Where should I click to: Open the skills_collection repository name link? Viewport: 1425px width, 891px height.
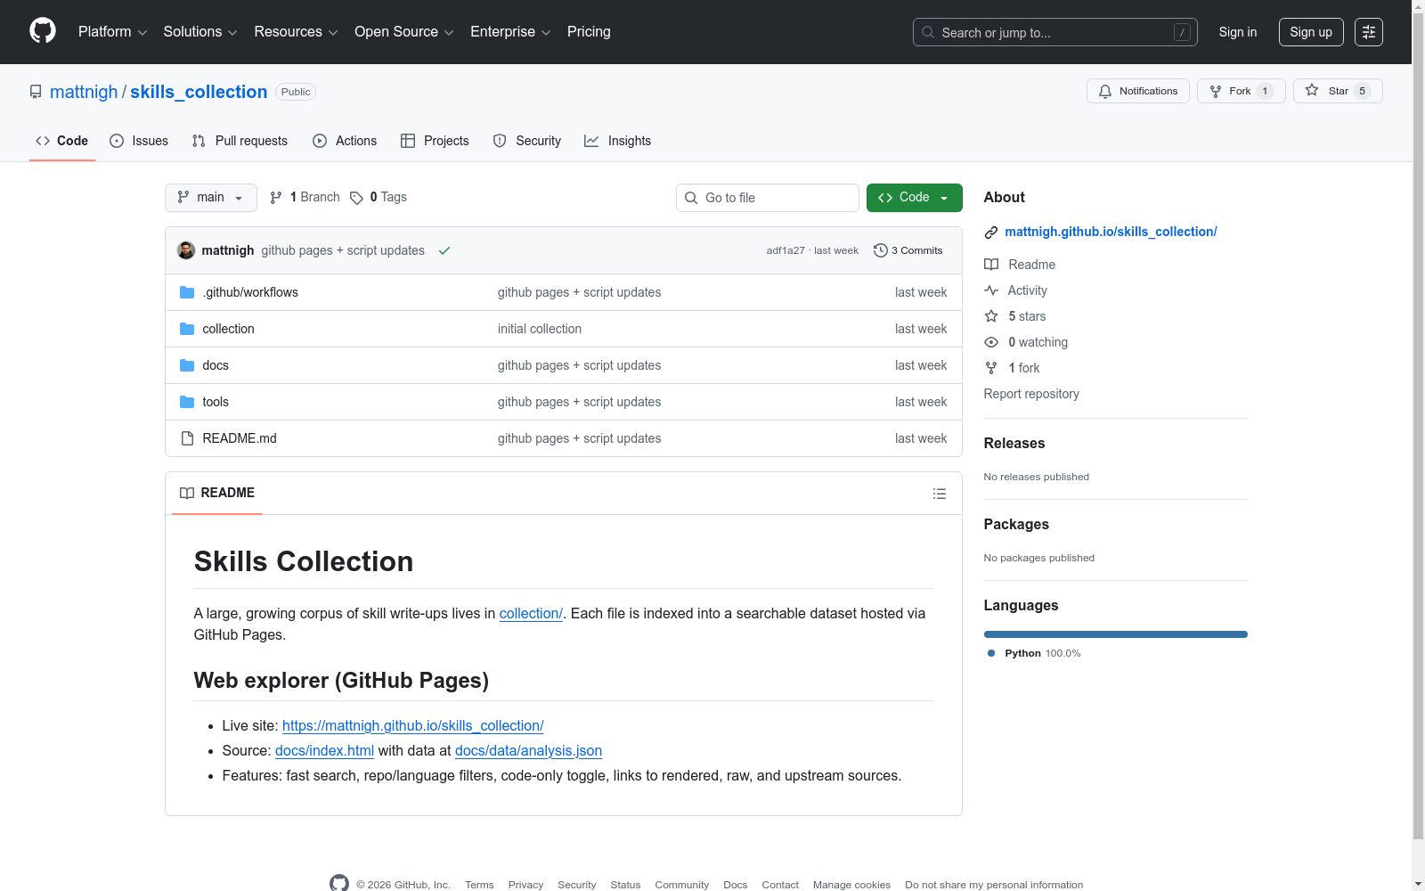coord(199,92)
